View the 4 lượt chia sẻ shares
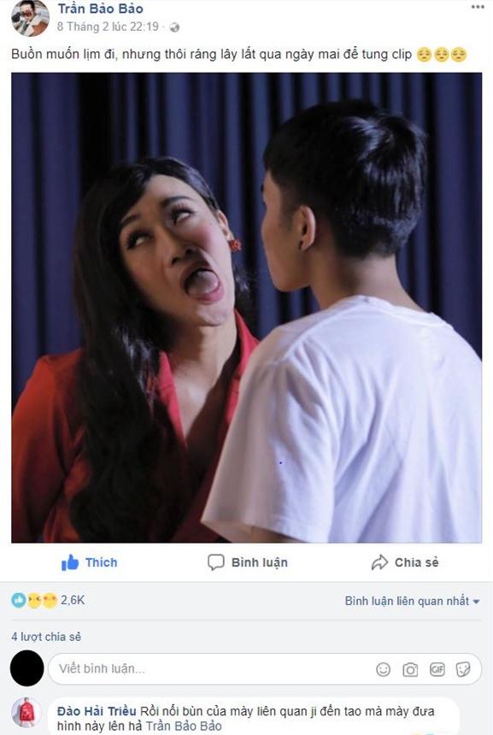 click(46, 637)
